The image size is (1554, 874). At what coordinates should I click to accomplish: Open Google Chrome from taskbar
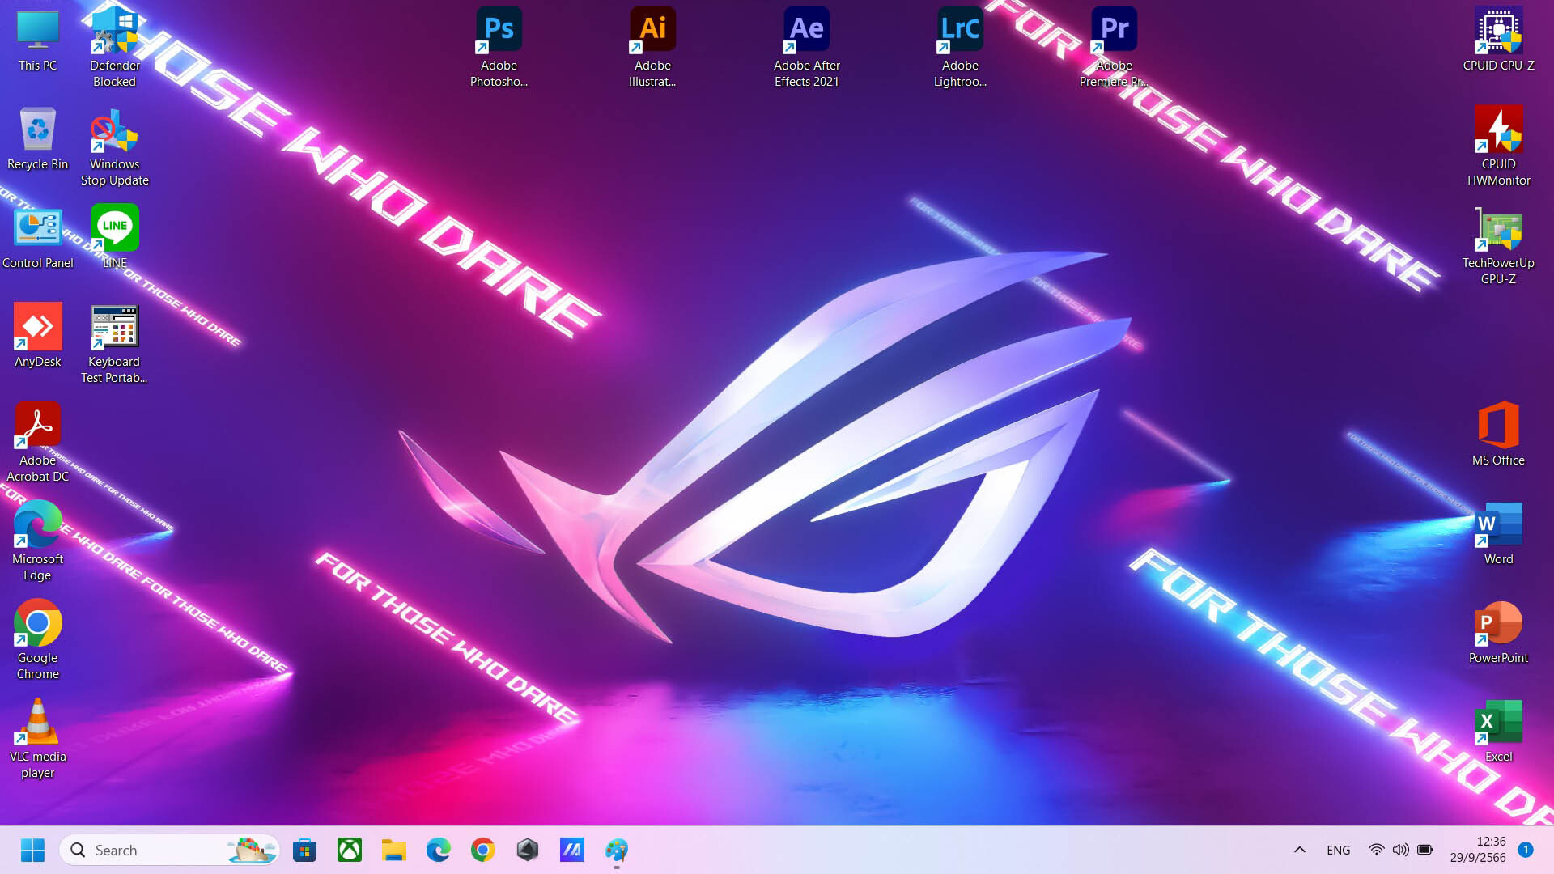(x=482, y=850)
